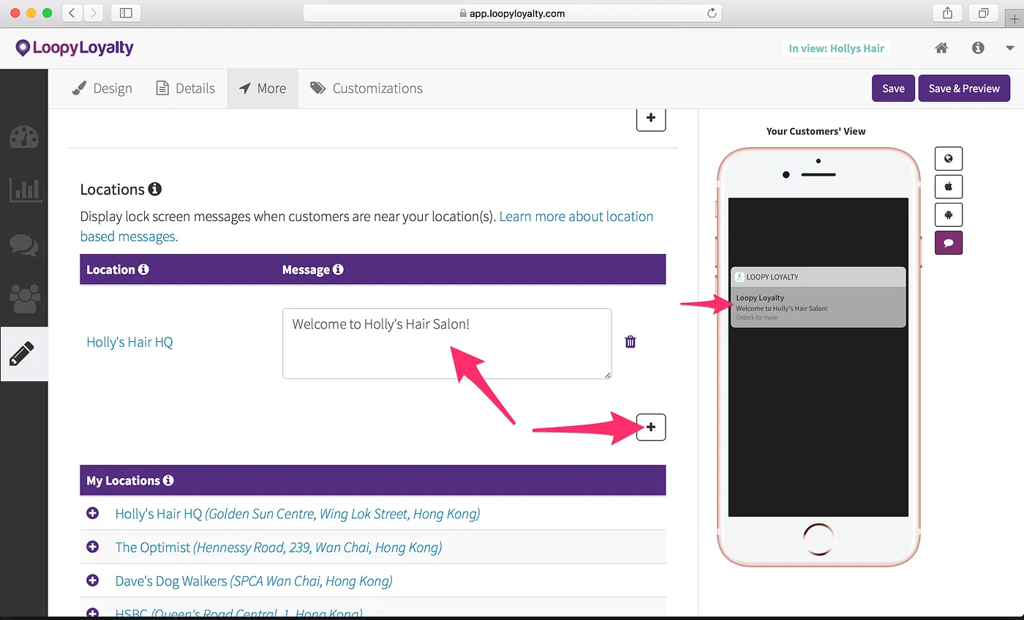
Task: Open the account dropdown caret in the header
Action: [x=1010, y=48]
